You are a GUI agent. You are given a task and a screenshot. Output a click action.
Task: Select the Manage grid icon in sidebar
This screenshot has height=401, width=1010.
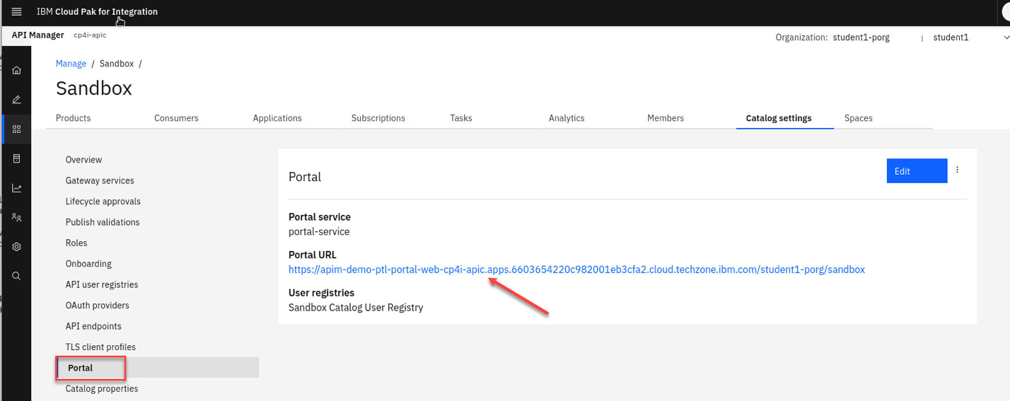point(17,129)
